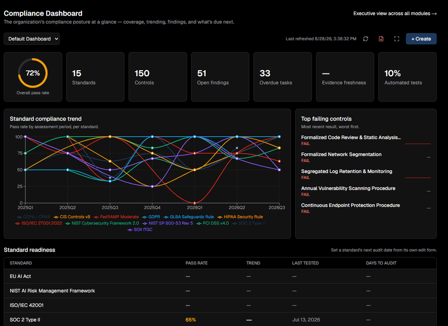Click the export PDF icon

click(x=381, y=39)
